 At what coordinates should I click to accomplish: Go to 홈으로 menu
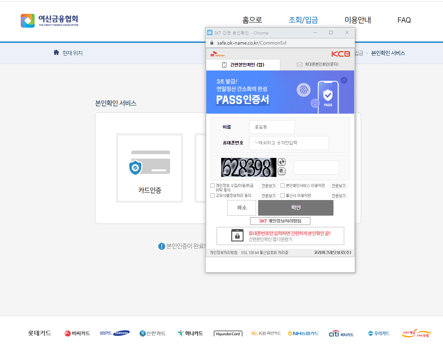tap(252, 20)
